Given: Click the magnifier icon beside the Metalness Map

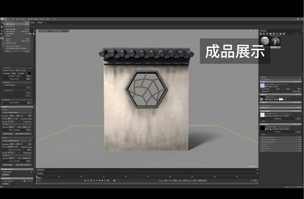Looking at the screenshot, I should (x=268, y=129).
